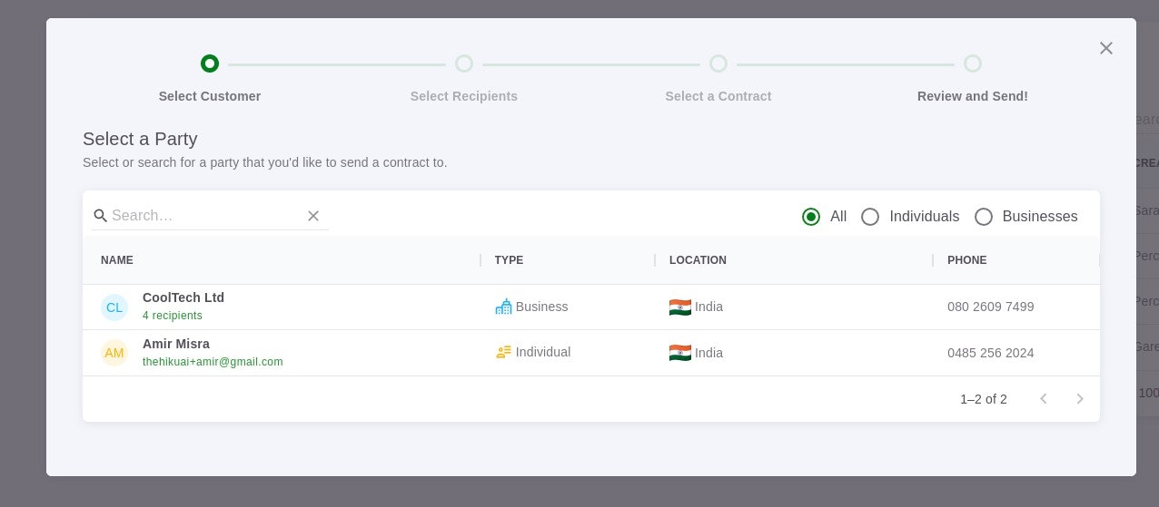Focus the party search input
The width and height of the screenshot is (1159, 507).
(x=206, y=216)
